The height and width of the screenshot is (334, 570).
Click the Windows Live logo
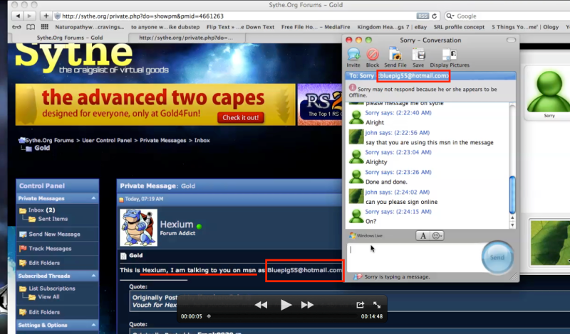366,236
